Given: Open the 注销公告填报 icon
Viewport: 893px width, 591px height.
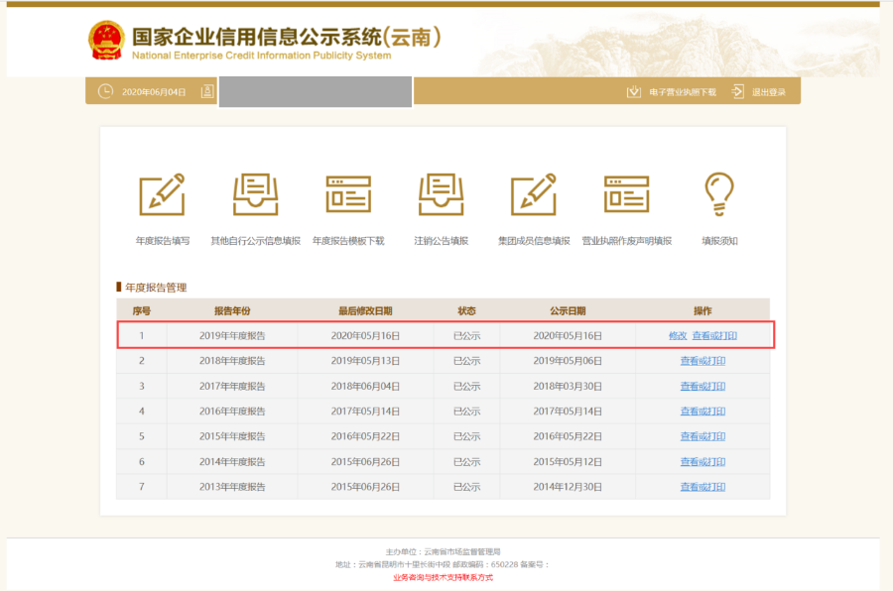Looking at the screenshot, I should pos(442,194).
